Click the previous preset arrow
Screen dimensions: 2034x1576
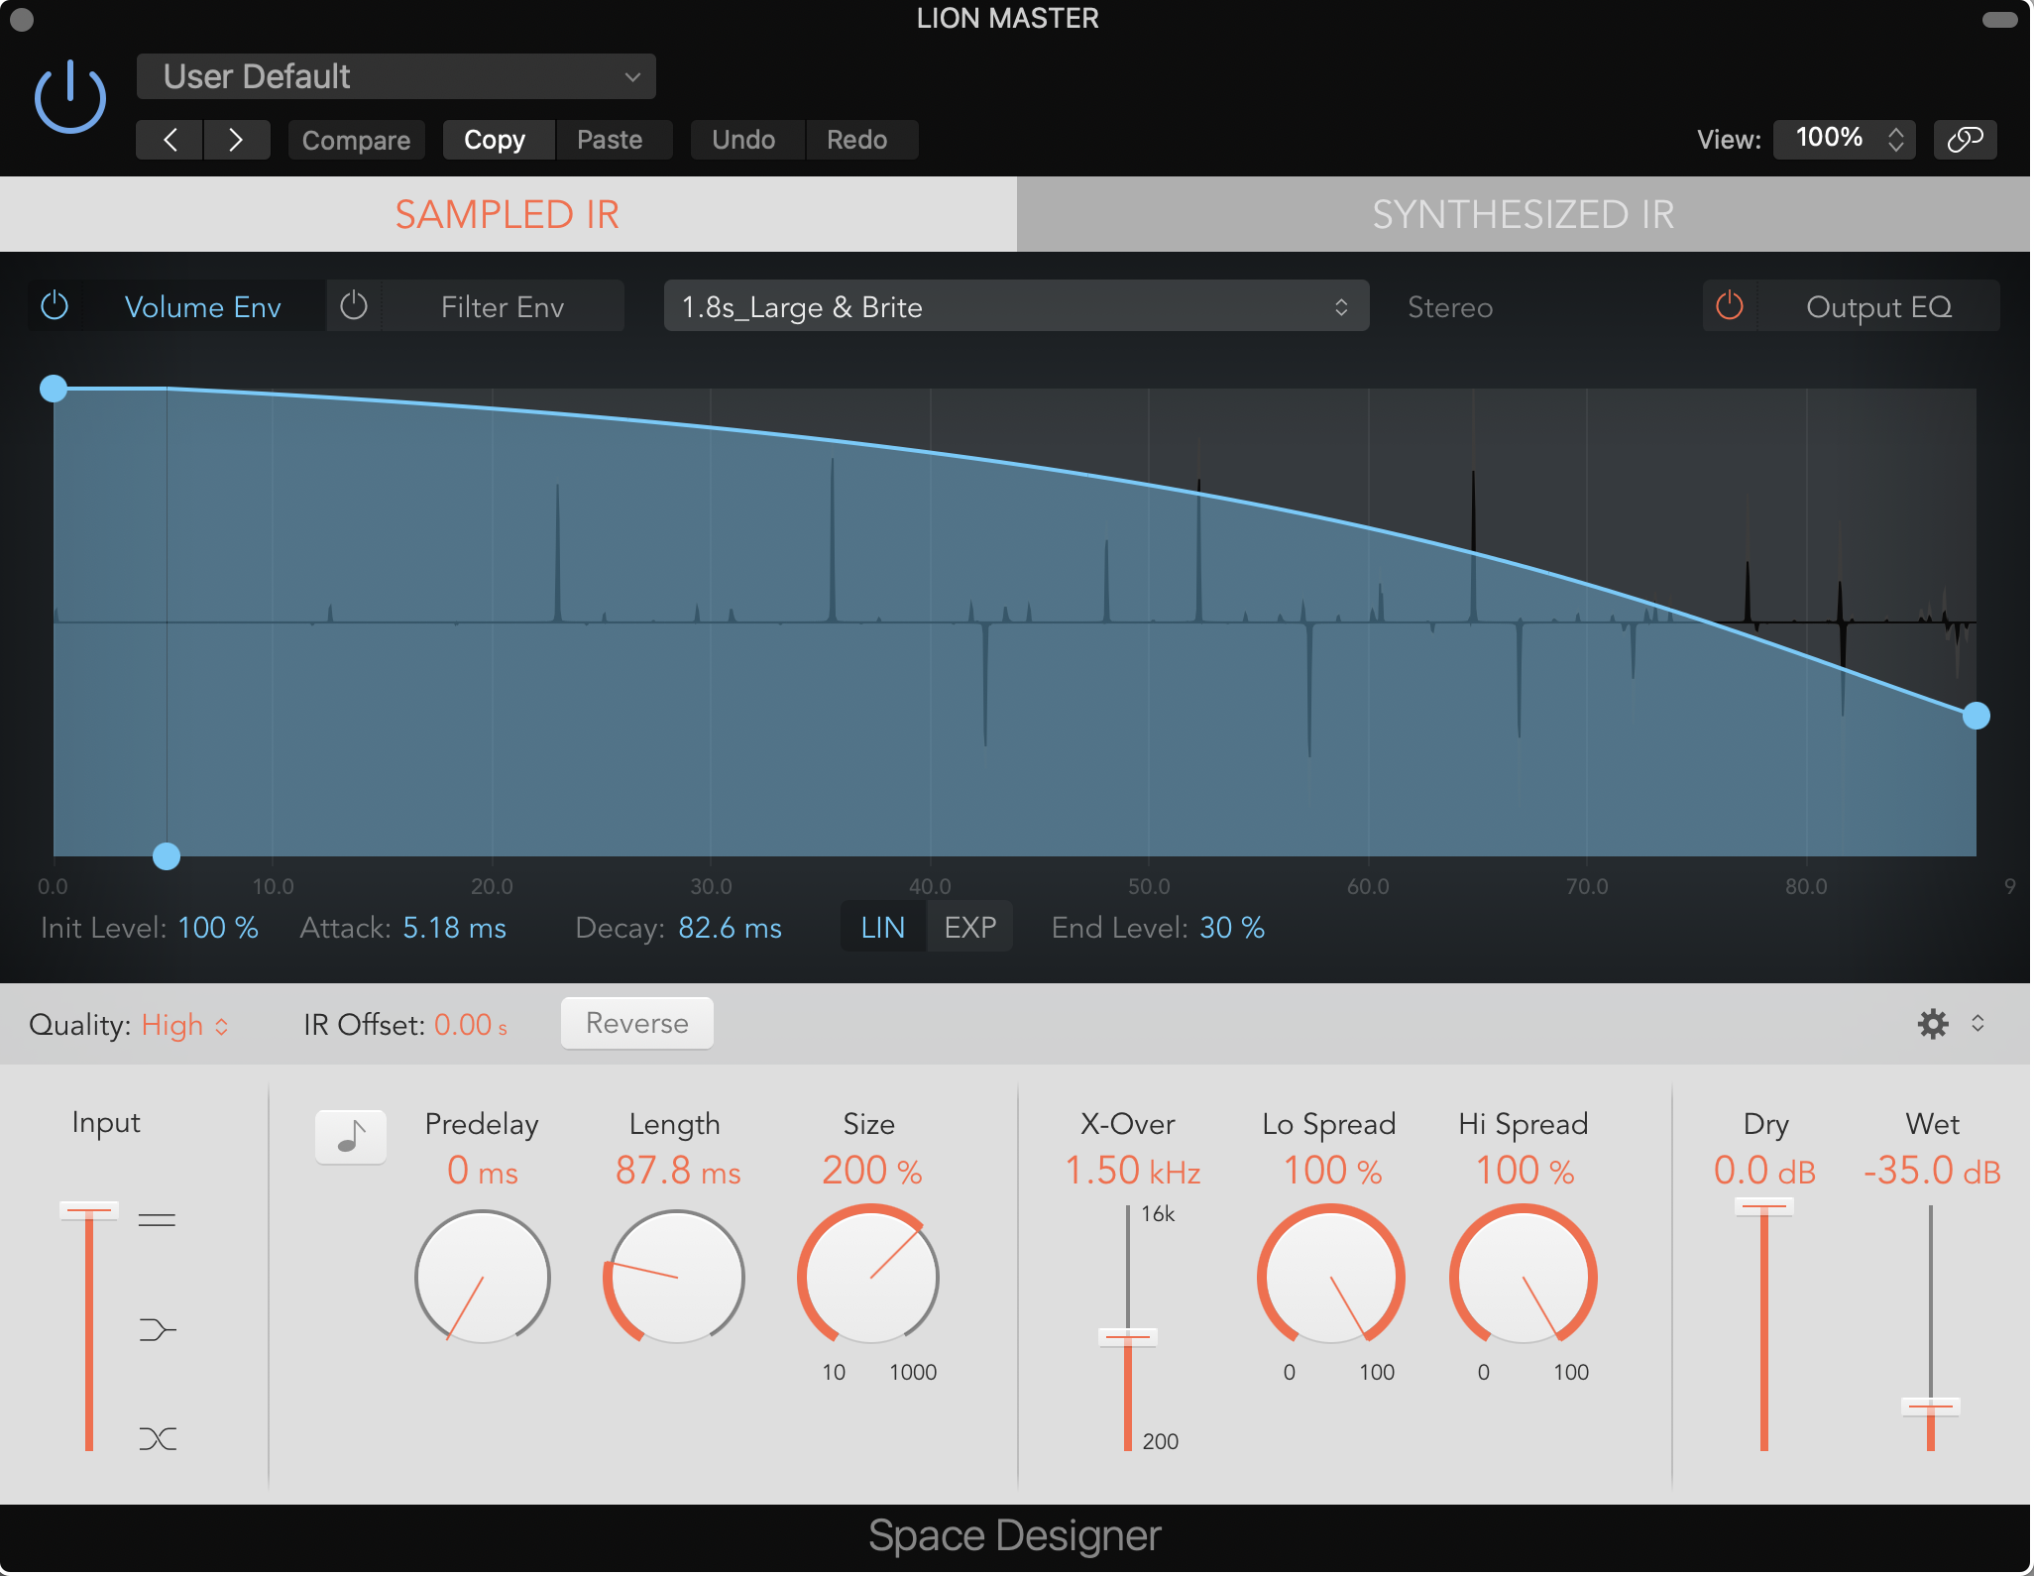[x=169, y=140]
